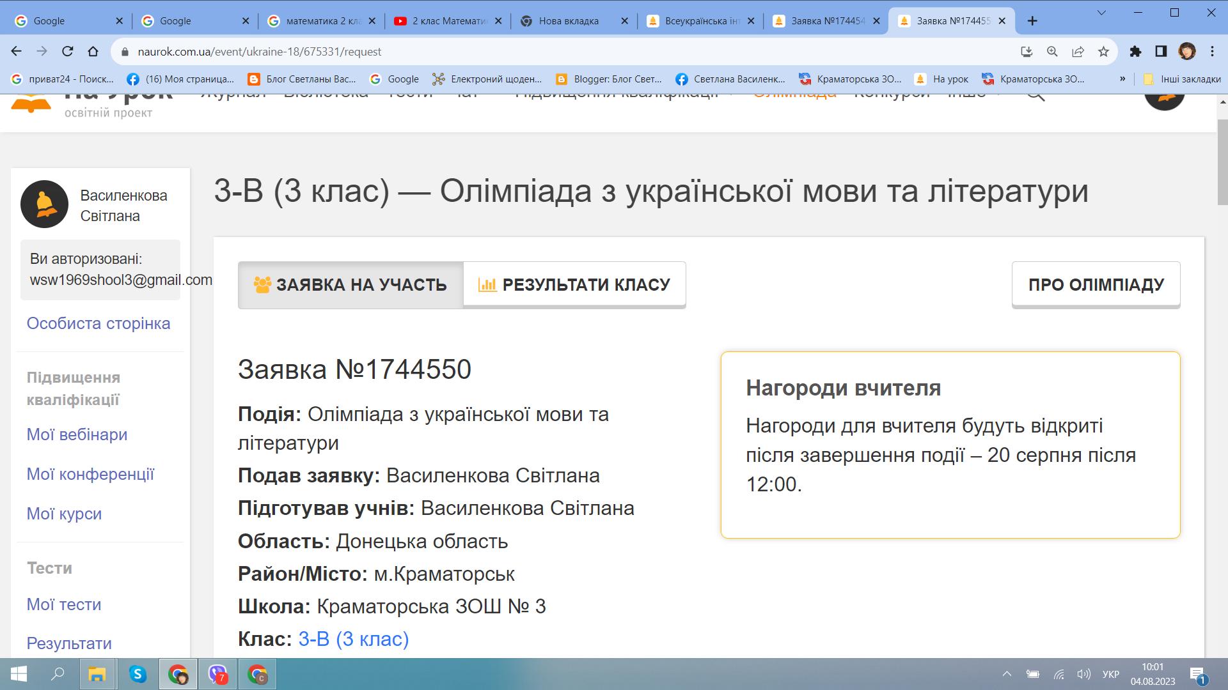Open Viber from the taskbar
The height and width of the screenshot is (690, 1228).
217,674
